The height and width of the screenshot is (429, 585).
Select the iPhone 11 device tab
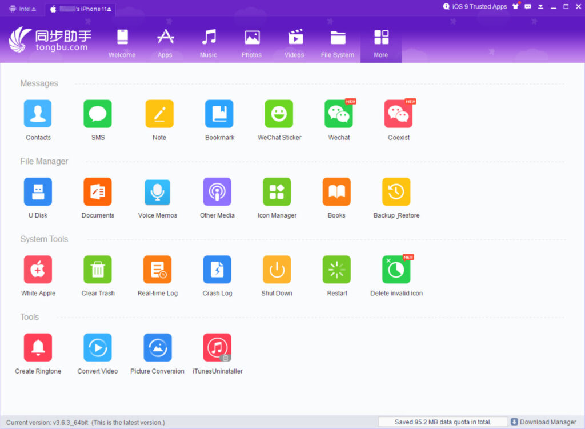click(x=80, y=9)
